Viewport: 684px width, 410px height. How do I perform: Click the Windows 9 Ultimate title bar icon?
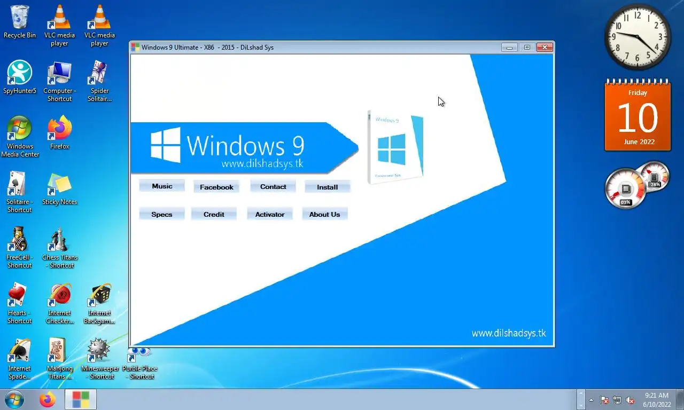136,47
